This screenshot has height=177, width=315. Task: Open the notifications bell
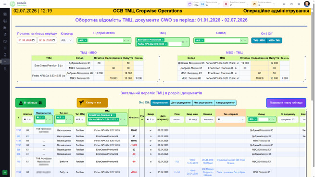pyautogui.click(x=284, y=4)
